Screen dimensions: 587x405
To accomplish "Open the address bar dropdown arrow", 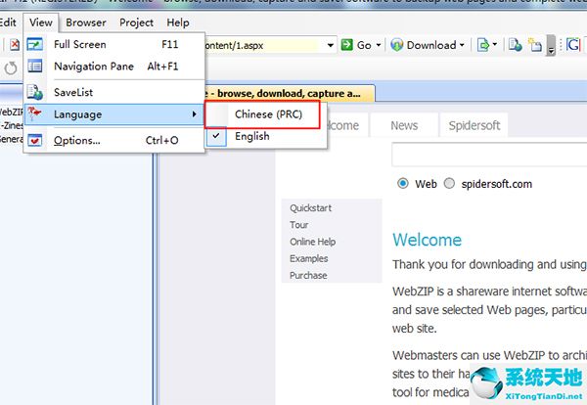I will [x=331, y=45].
